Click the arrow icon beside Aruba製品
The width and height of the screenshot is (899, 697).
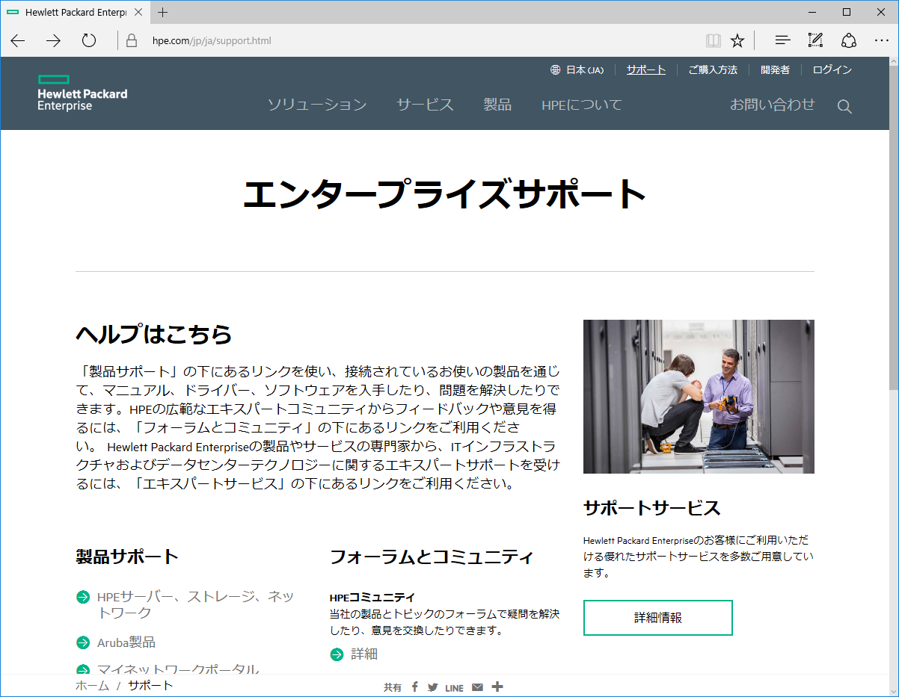pos(83,642)
